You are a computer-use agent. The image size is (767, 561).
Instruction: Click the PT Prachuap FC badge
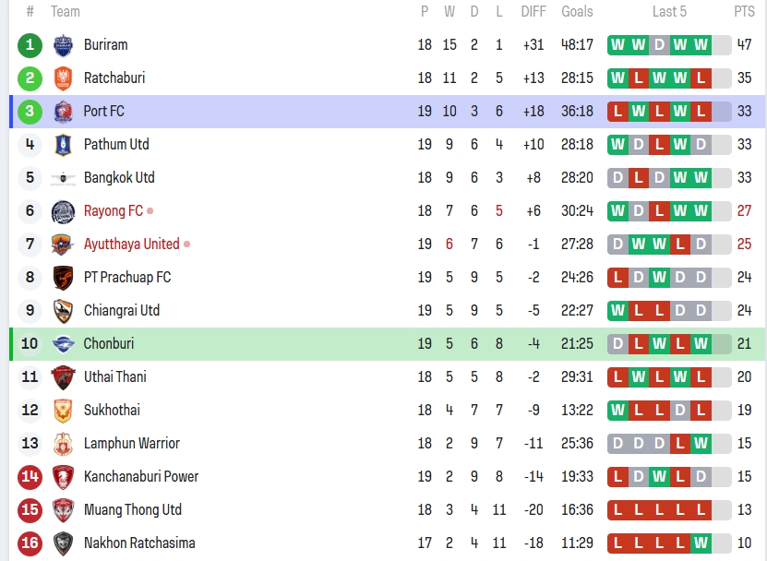pos(63,278)
